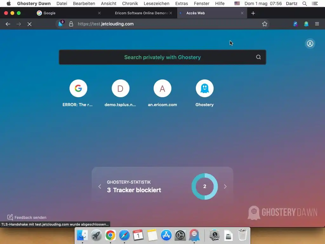Open the Lesezeichen menu

coord(156,3)
